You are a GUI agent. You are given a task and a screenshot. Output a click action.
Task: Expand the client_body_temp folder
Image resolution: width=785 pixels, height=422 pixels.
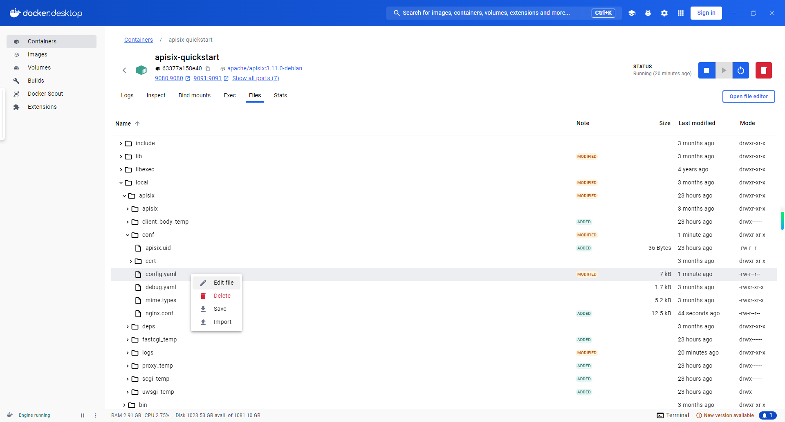(x=128, y=222)
